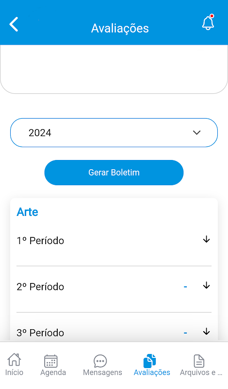Go back using the header arrow
This screenshot has width=228, height=389.
point(14,24)
